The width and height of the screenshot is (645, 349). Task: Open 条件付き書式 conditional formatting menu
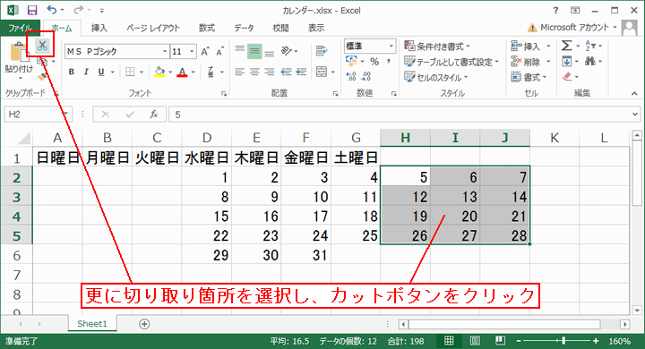coord(437,46)
